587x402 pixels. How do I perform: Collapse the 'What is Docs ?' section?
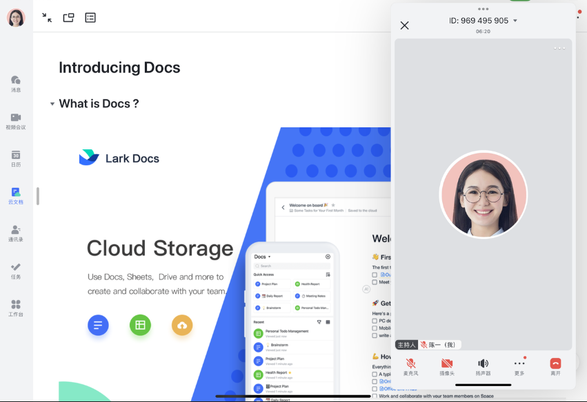point(52,104)
